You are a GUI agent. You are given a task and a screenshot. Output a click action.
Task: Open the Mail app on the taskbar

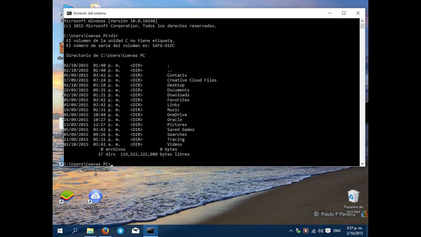pyautogui.click(x=136, y=231)
